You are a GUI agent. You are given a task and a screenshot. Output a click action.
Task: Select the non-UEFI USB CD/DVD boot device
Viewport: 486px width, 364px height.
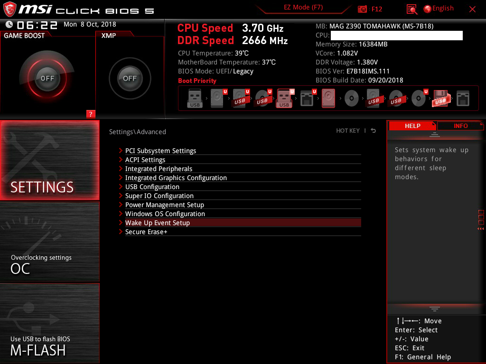coord(396,99)
